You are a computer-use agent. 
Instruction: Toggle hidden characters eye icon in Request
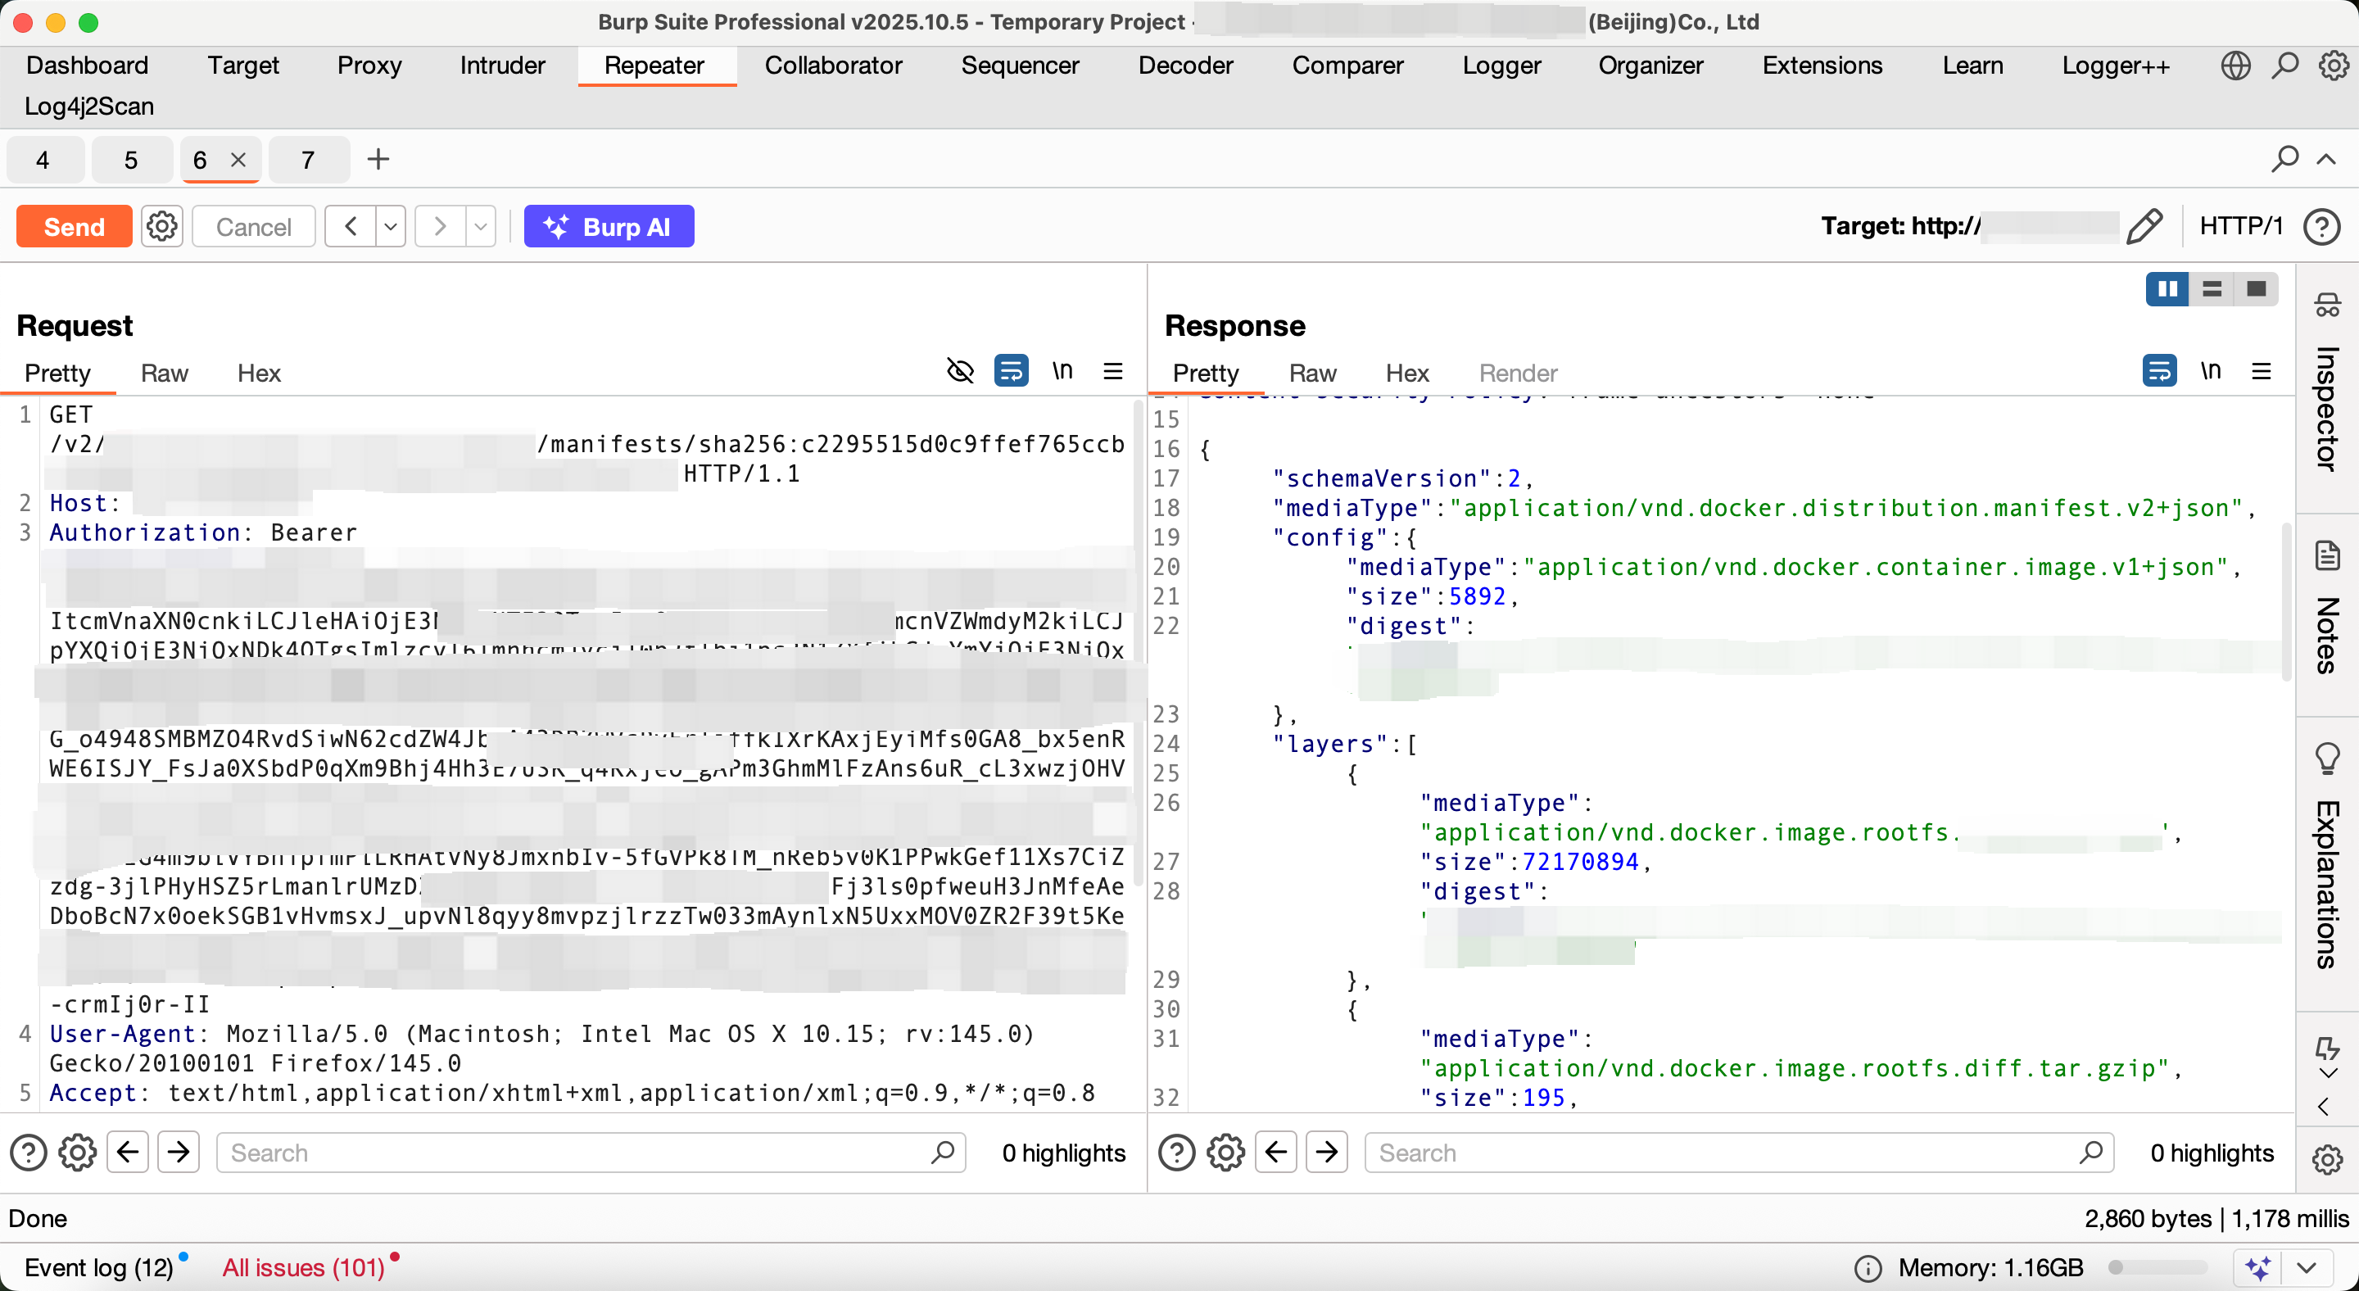[x=960, y=372]
